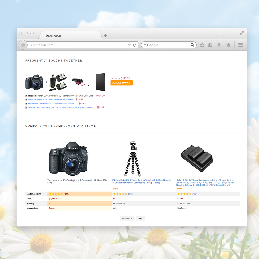Open a new tab with plus icon
The width and height of the screenshot is (259, 259).
(106, 35)
